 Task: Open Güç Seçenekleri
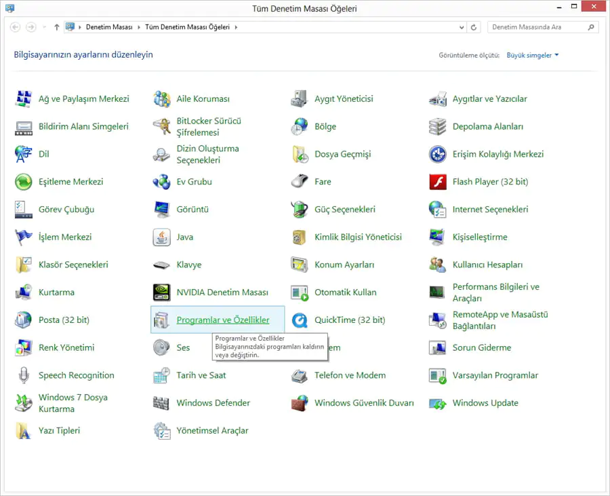[x=344, y=209]
